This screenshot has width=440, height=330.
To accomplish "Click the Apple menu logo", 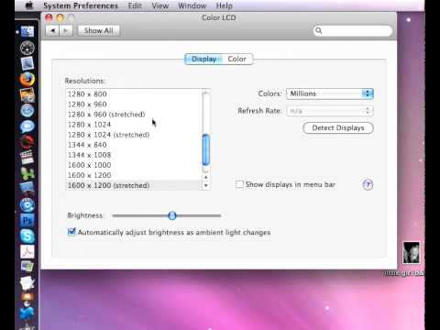I will click(x=29, y=5).
